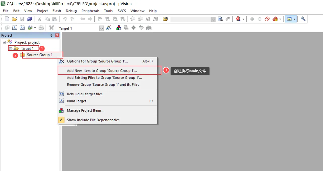The height and width of the screenshot is (171, 323).
Task: Open the Project menu
Action: 42,11
